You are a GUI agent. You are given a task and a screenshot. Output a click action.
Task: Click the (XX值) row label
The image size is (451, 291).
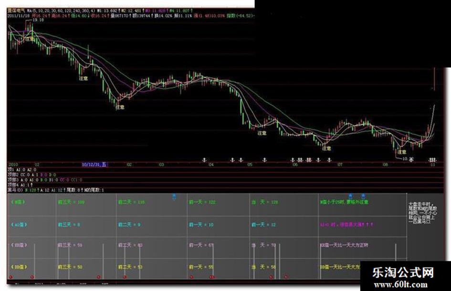pyautogui.click(x=19, y=245)
